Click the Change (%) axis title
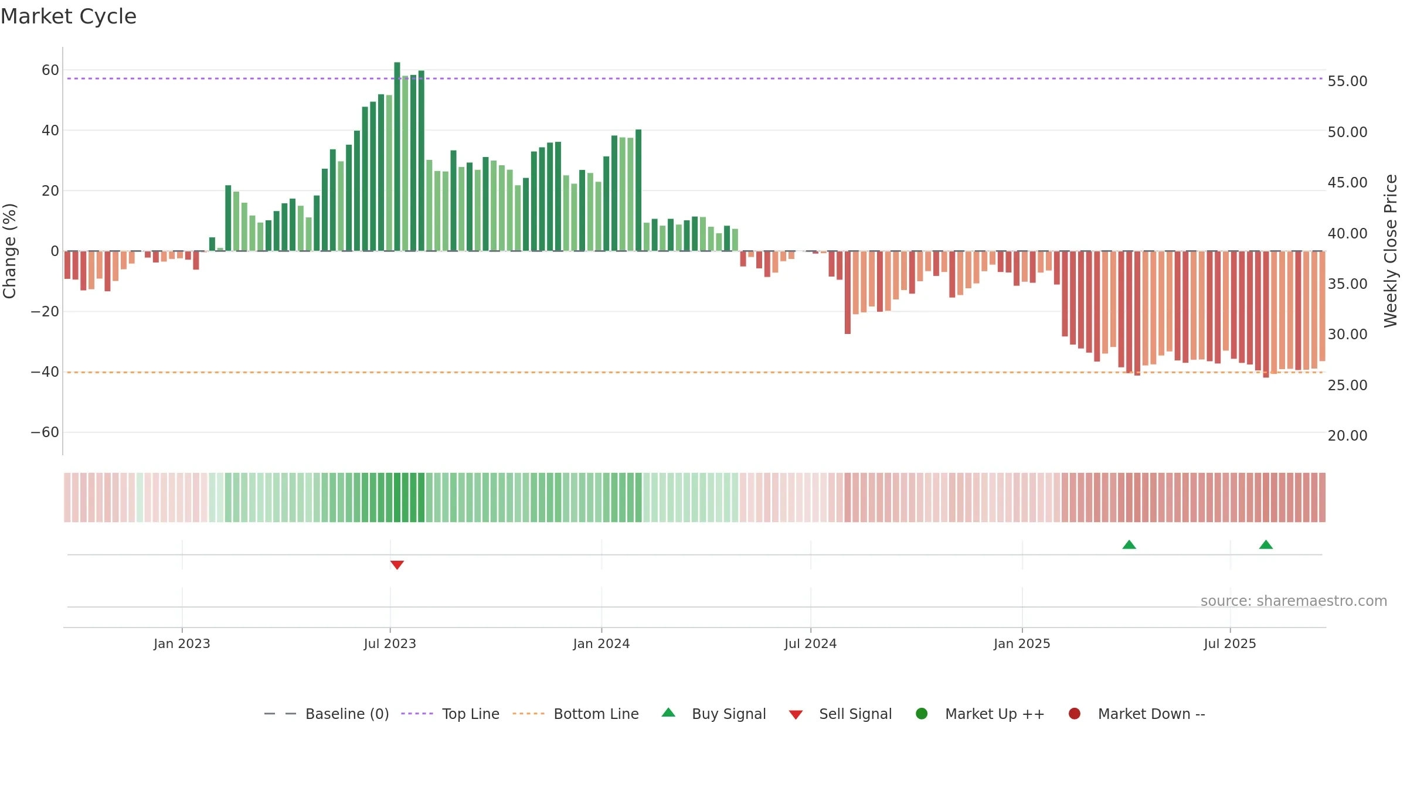 (9, 251)
